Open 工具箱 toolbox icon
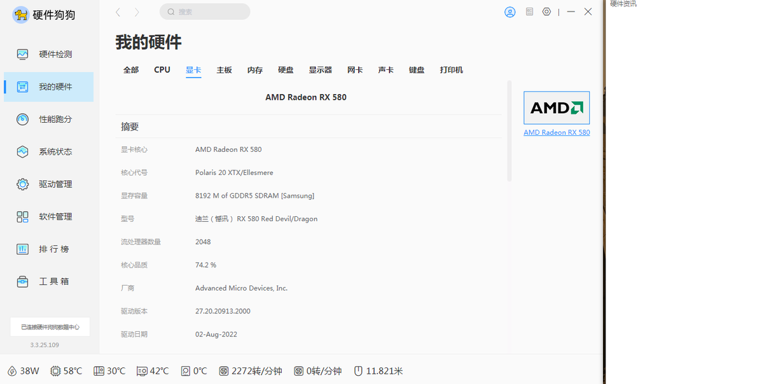Image resolution: width=762 pixels, height=384 pixels. [22, 282]
